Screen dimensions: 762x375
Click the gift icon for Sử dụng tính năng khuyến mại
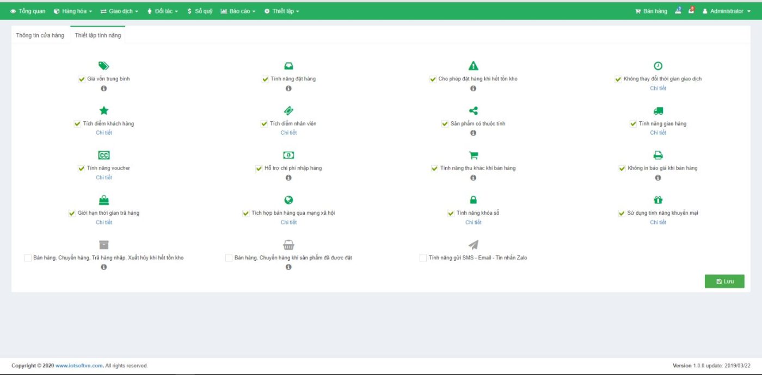point(658,199)
